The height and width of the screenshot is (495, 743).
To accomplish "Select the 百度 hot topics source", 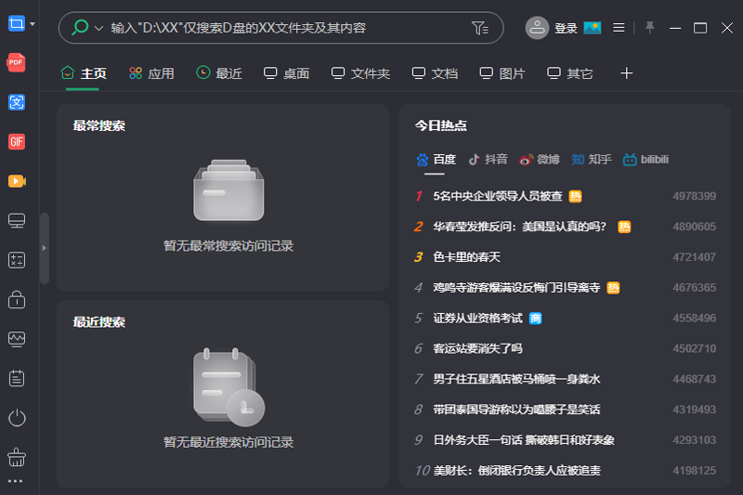I will coord(436,160).
